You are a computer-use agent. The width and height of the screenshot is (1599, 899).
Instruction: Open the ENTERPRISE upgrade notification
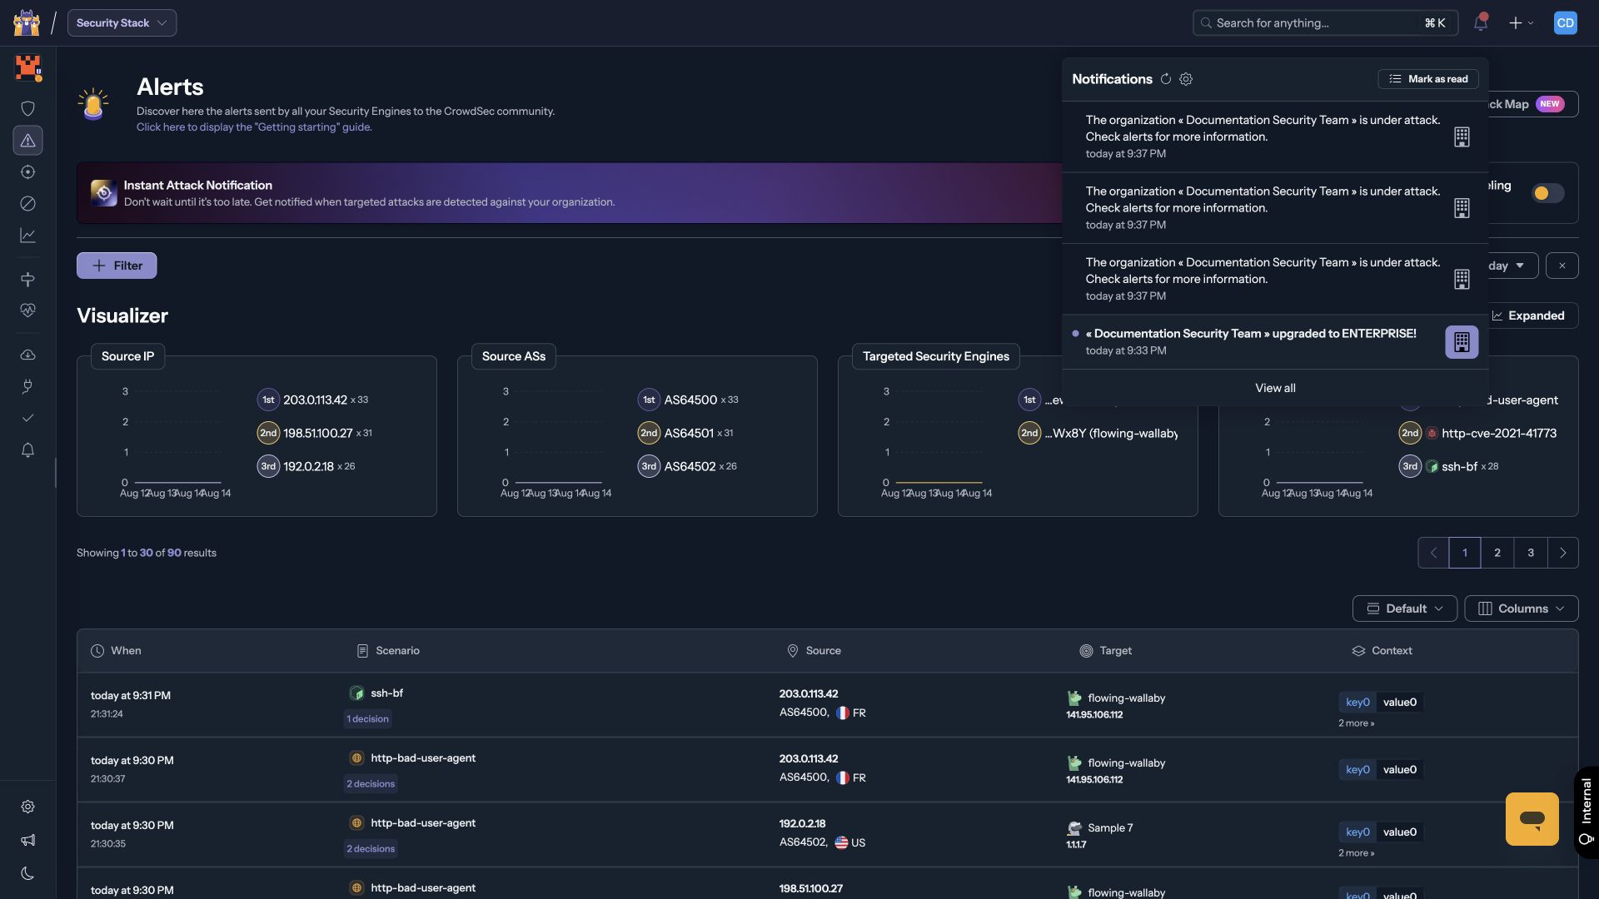(x=1275, y=341)
